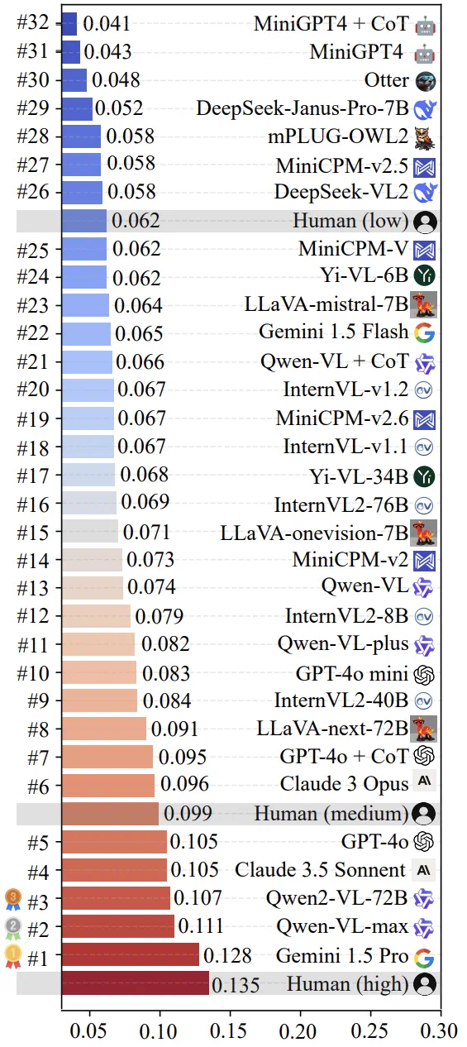Click the Gemini 1.5 Flash Google icon
467x1047 pixels.
[425, 332]
